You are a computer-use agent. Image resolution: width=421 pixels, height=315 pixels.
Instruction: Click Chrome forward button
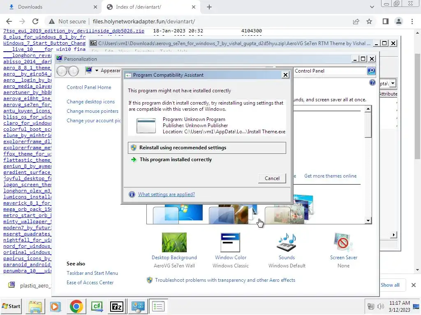click(x=22, y=21)
